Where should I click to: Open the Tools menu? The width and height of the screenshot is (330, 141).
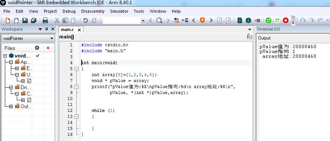[x=139, y=11]
